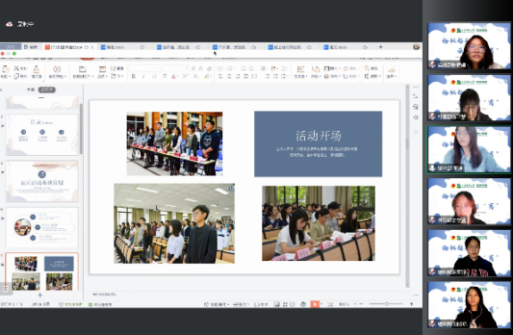Screen dimensions: 513x335
Task: Switch to normal view in status bar
Action: 277,305
